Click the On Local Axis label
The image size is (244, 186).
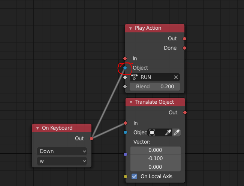pyautogui.click(x=156, y=177)
